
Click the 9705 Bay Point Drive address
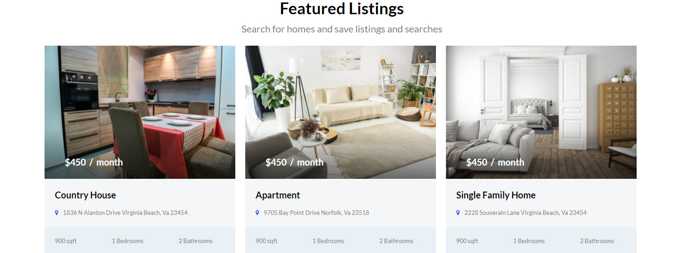(x=316, y=213)
